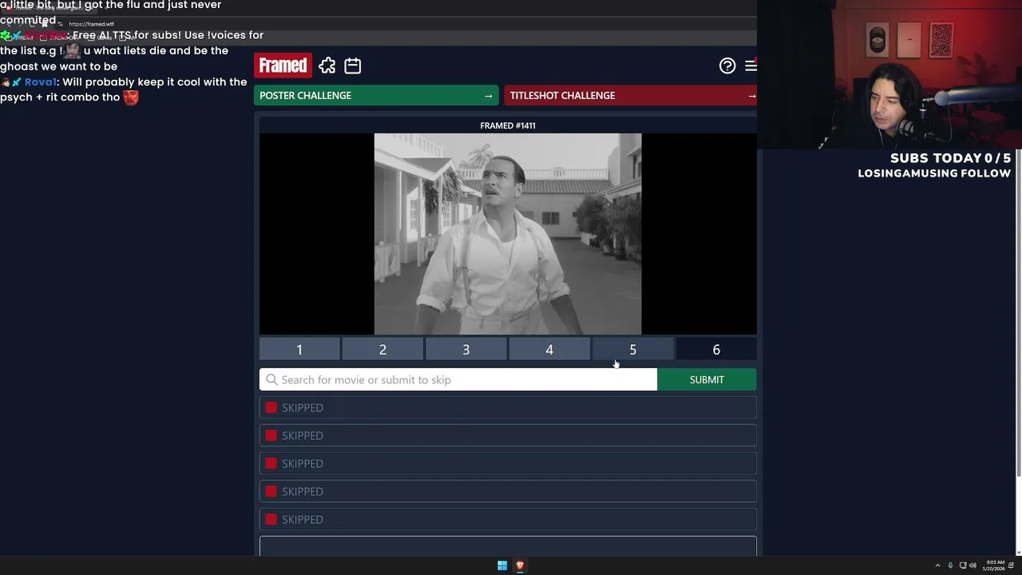The image size is (1022, 575).
Task: Click the face emote after 'the list e.g !'
Action: point(73,50)
